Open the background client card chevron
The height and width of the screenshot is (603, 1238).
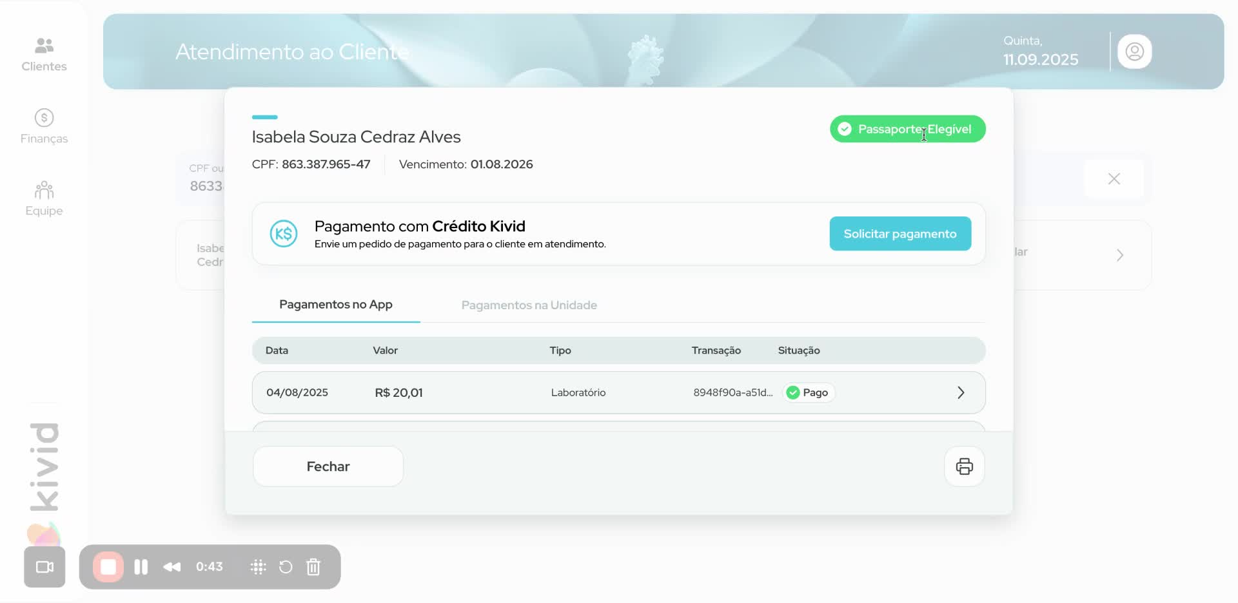point(1120,255)
